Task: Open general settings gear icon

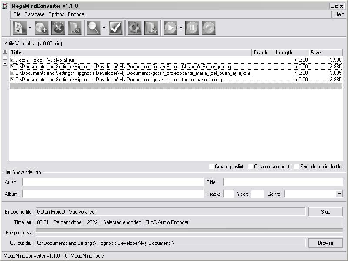Action: [134, 28]
